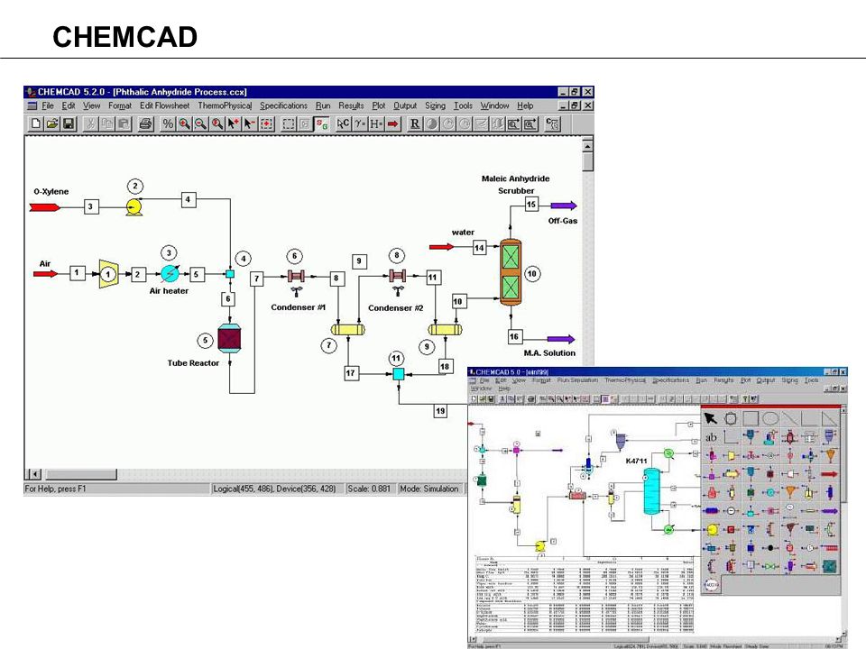Open the File menu in CHEMCAD 5.2.0
The width and height of the screenshot is (866, 649).
(x=48, y=105)
